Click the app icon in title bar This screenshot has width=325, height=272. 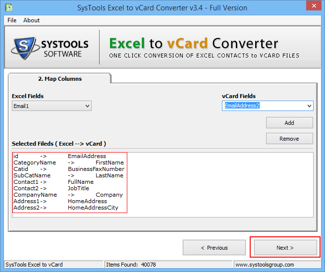pos(9,7)
